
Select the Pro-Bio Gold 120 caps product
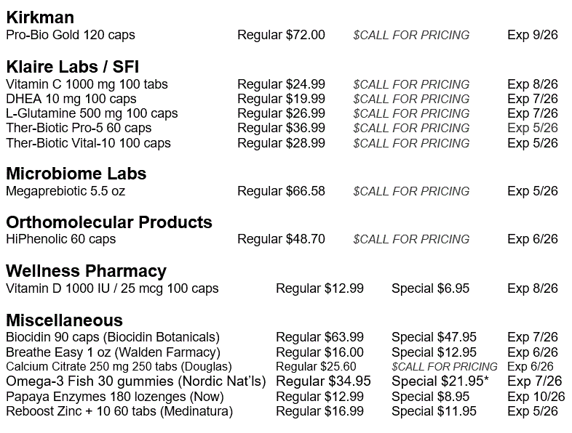[x=71, y=35]
